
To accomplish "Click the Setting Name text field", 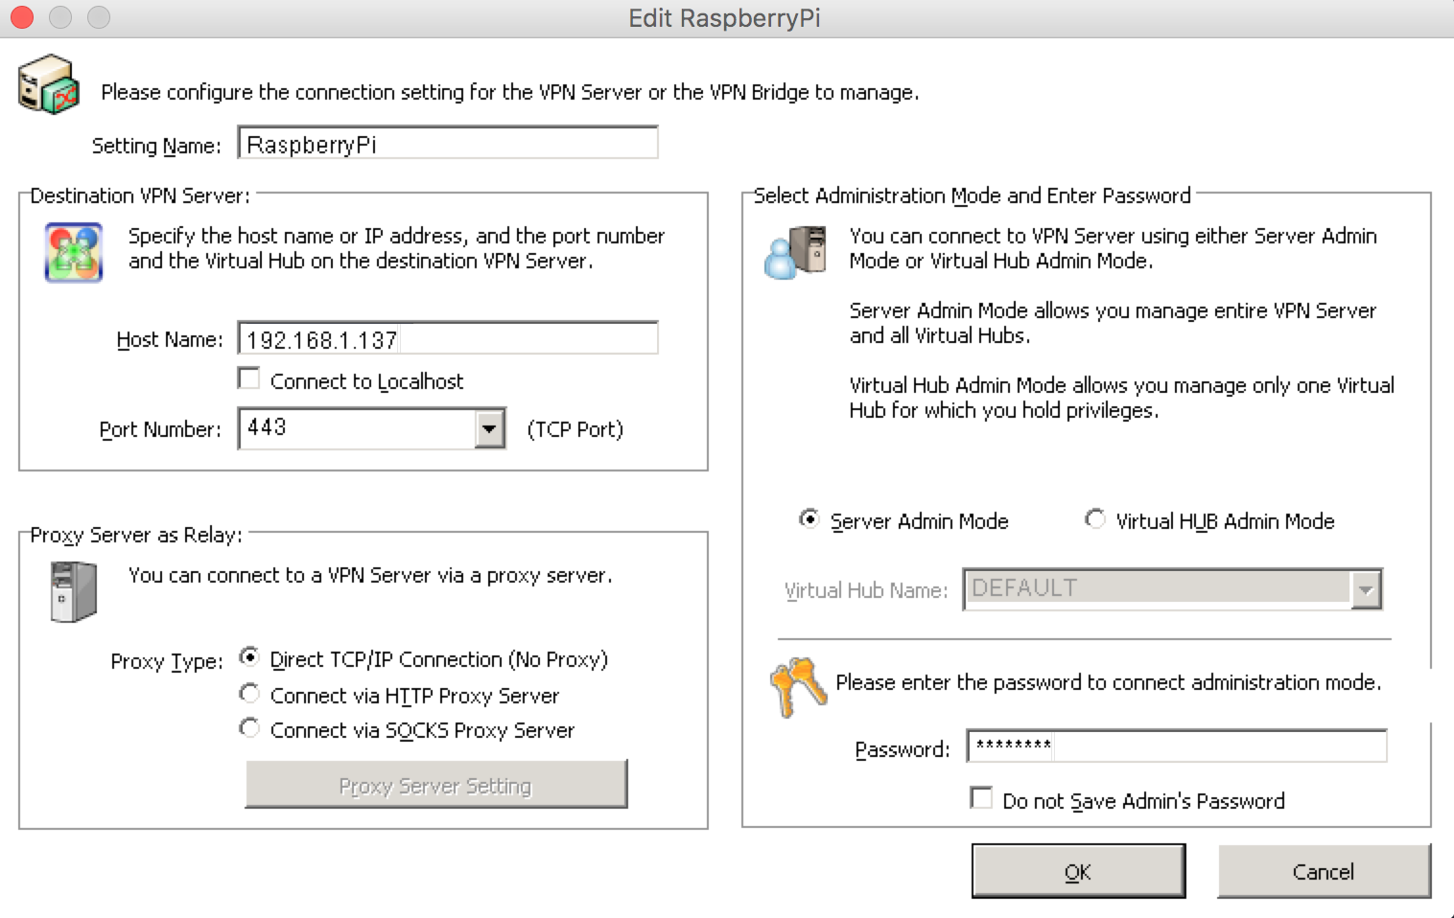I will tap(447, 142).
